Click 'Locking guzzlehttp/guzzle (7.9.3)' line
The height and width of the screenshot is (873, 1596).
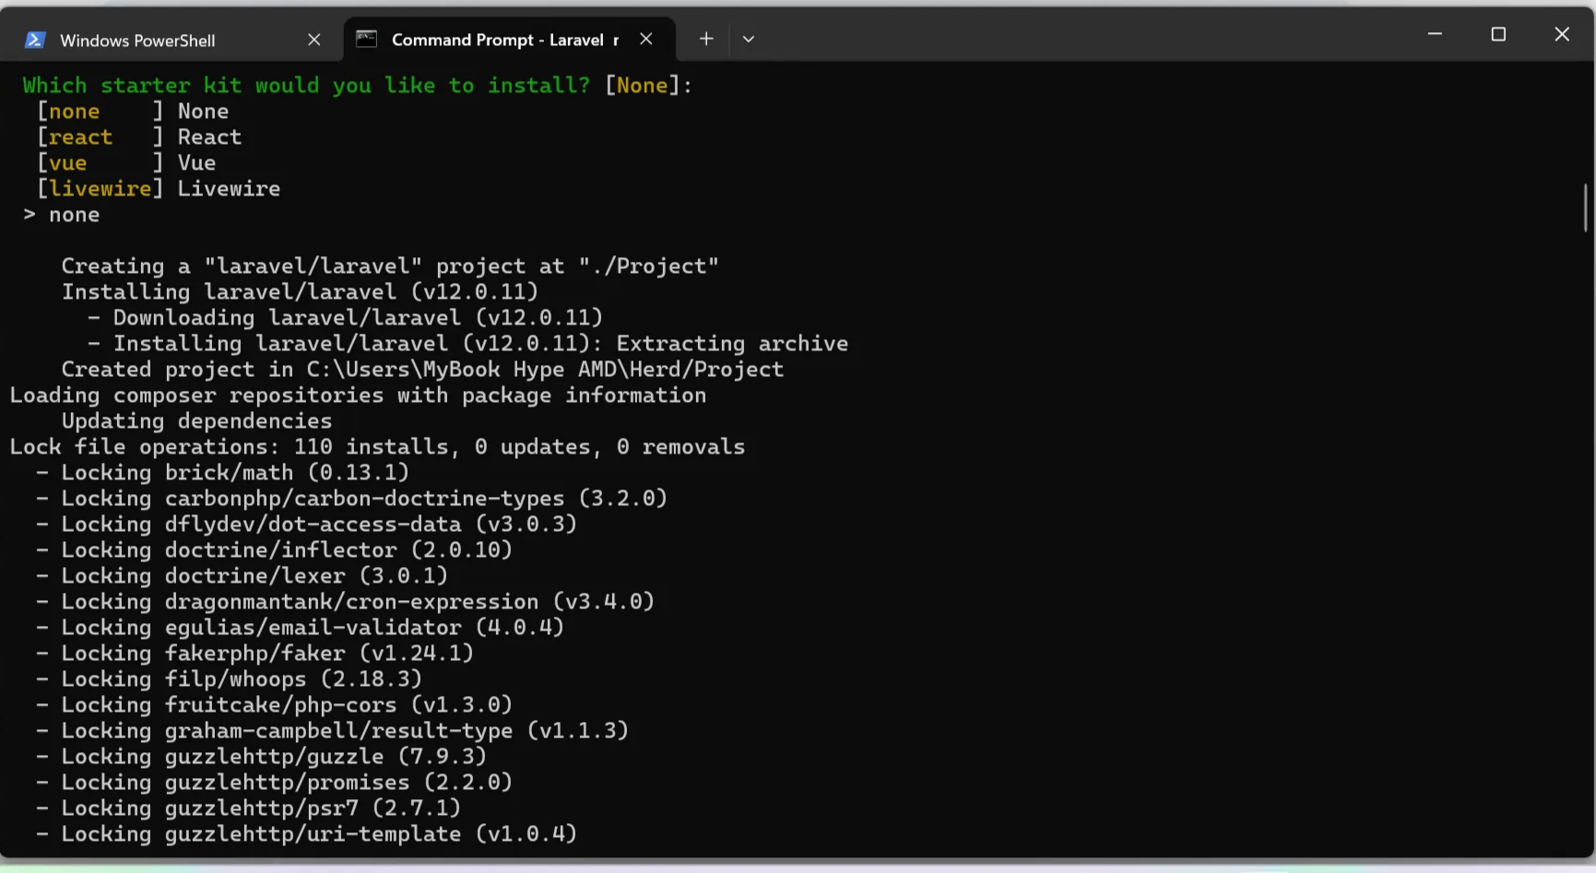[x=261, y=757]
